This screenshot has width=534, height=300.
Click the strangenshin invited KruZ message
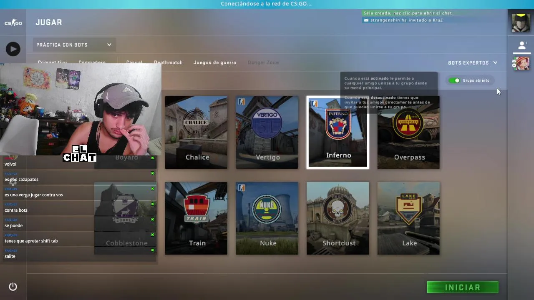(406, 20)
